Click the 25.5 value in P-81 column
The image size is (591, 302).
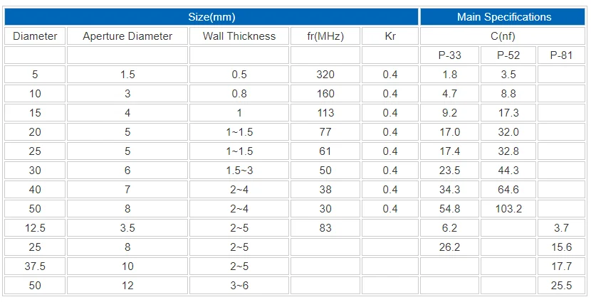(562, 286)
